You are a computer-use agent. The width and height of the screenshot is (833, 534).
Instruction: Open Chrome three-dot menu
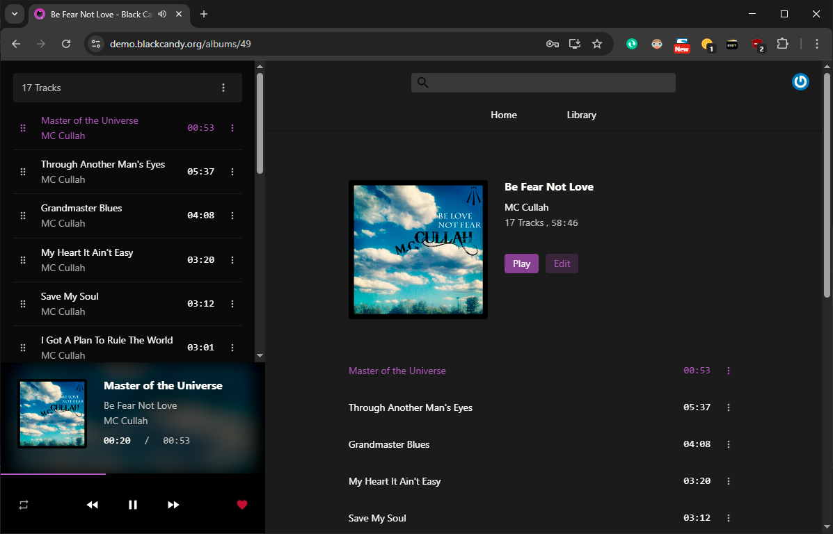pyautogui.click(x=817, y=44)
